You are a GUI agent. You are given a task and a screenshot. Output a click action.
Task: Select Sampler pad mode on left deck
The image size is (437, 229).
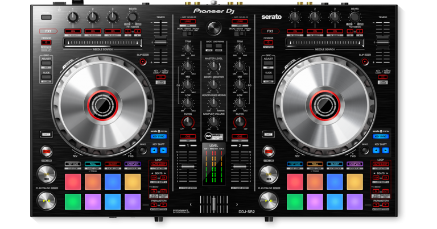pos(133,164)
